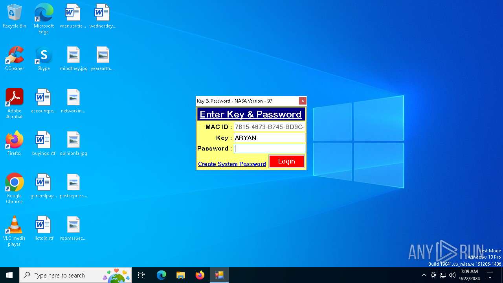The image size is (503, 283).
Task: Select the pastexpress image file icon
Action: click(73, 186)
